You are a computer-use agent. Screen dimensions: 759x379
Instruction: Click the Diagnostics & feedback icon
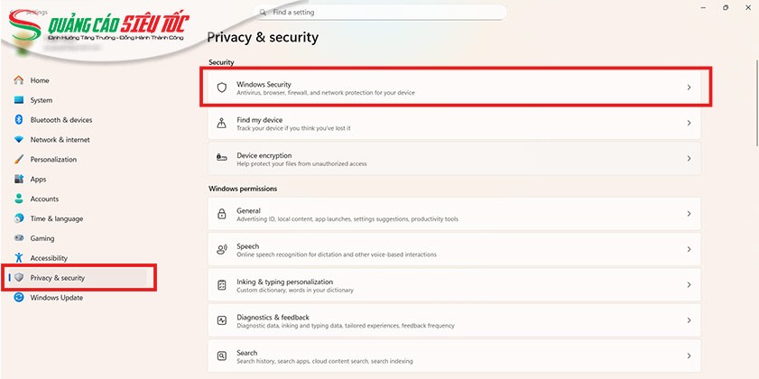tap(221, 320)
